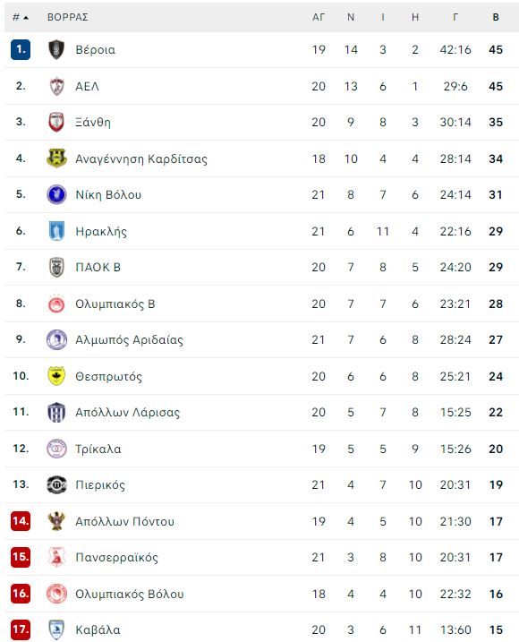Select the ΒΟΡΡΑΣ group header
The height and width of the screenshot is (642, 519).
coord(67,17)
